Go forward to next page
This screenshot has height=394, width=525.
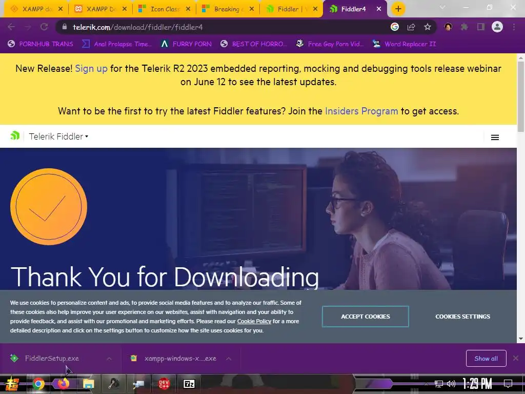click(x=28, y=27)
